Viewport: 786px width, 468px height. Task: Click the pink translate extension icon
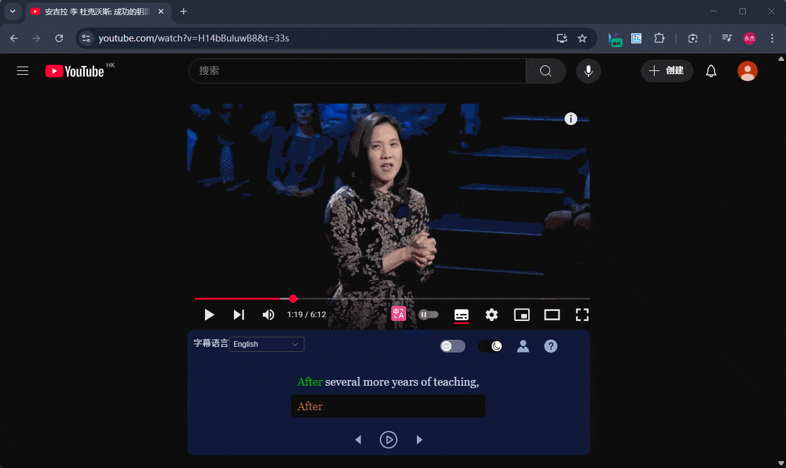399,314
